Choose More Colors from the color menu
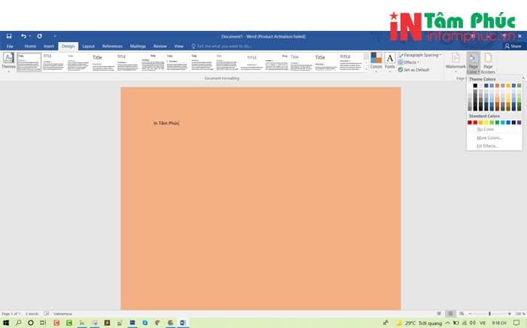 click(489, 138)
